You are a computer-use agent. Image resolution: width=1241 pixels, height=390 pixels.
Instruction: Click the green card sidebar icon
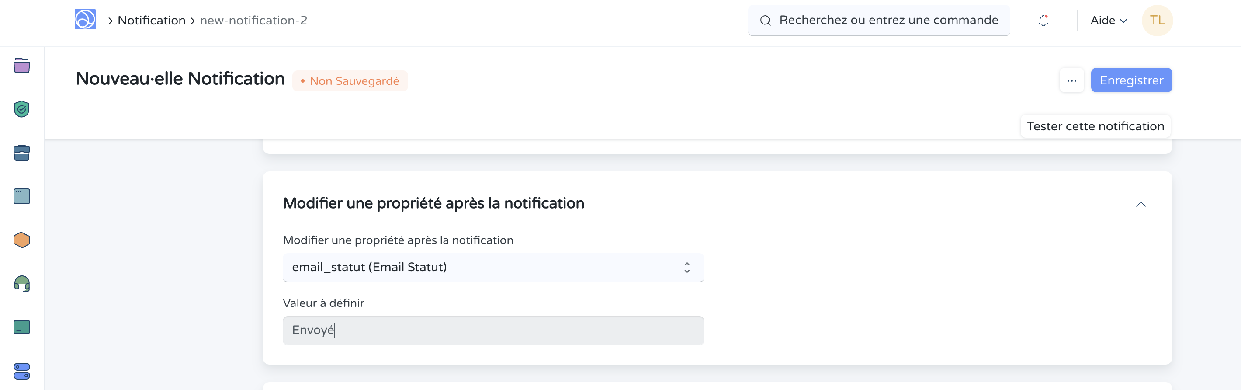pyautogui.click(x=22, y=327)
